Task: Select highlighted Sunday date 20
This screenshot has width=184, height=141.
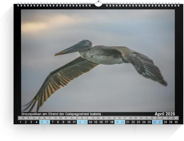Action: 122,122
